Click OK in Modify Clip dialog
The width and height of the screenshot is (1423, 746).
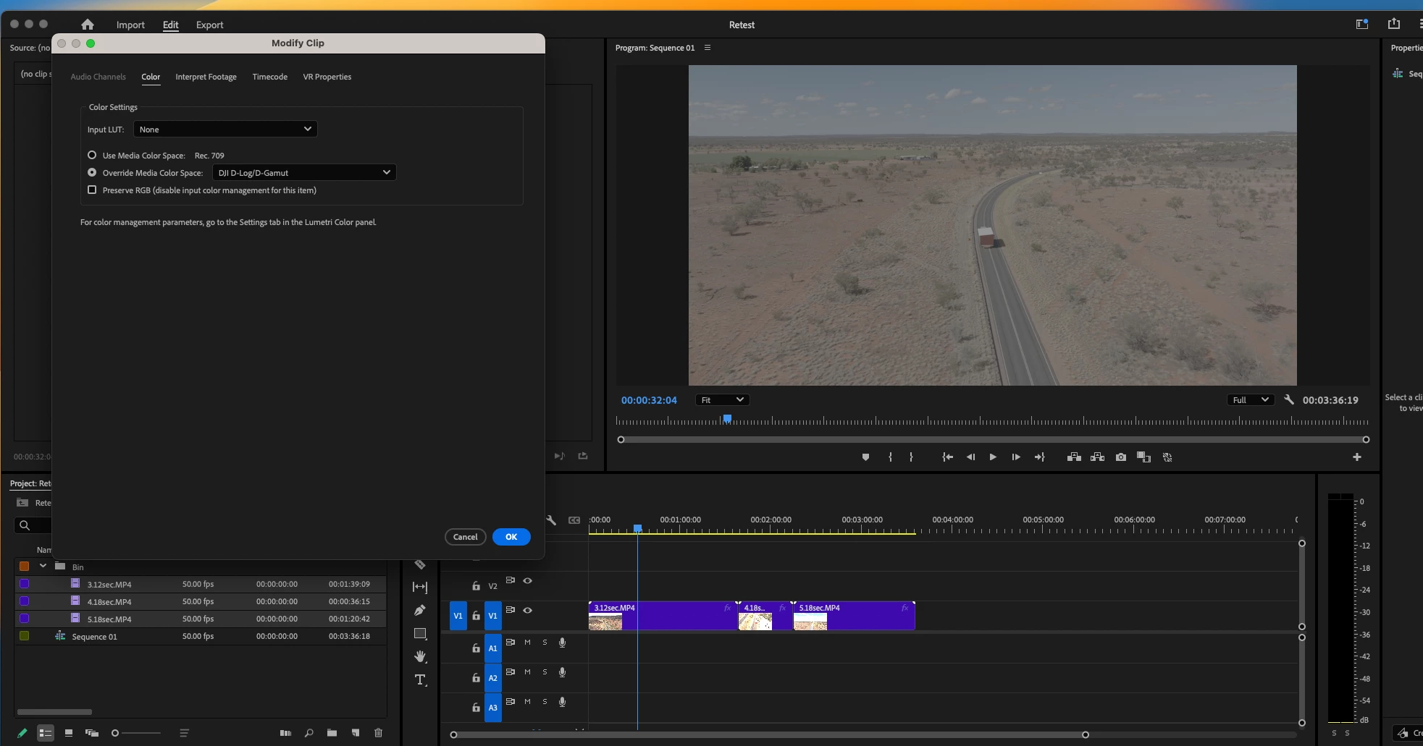coord(511,537)
